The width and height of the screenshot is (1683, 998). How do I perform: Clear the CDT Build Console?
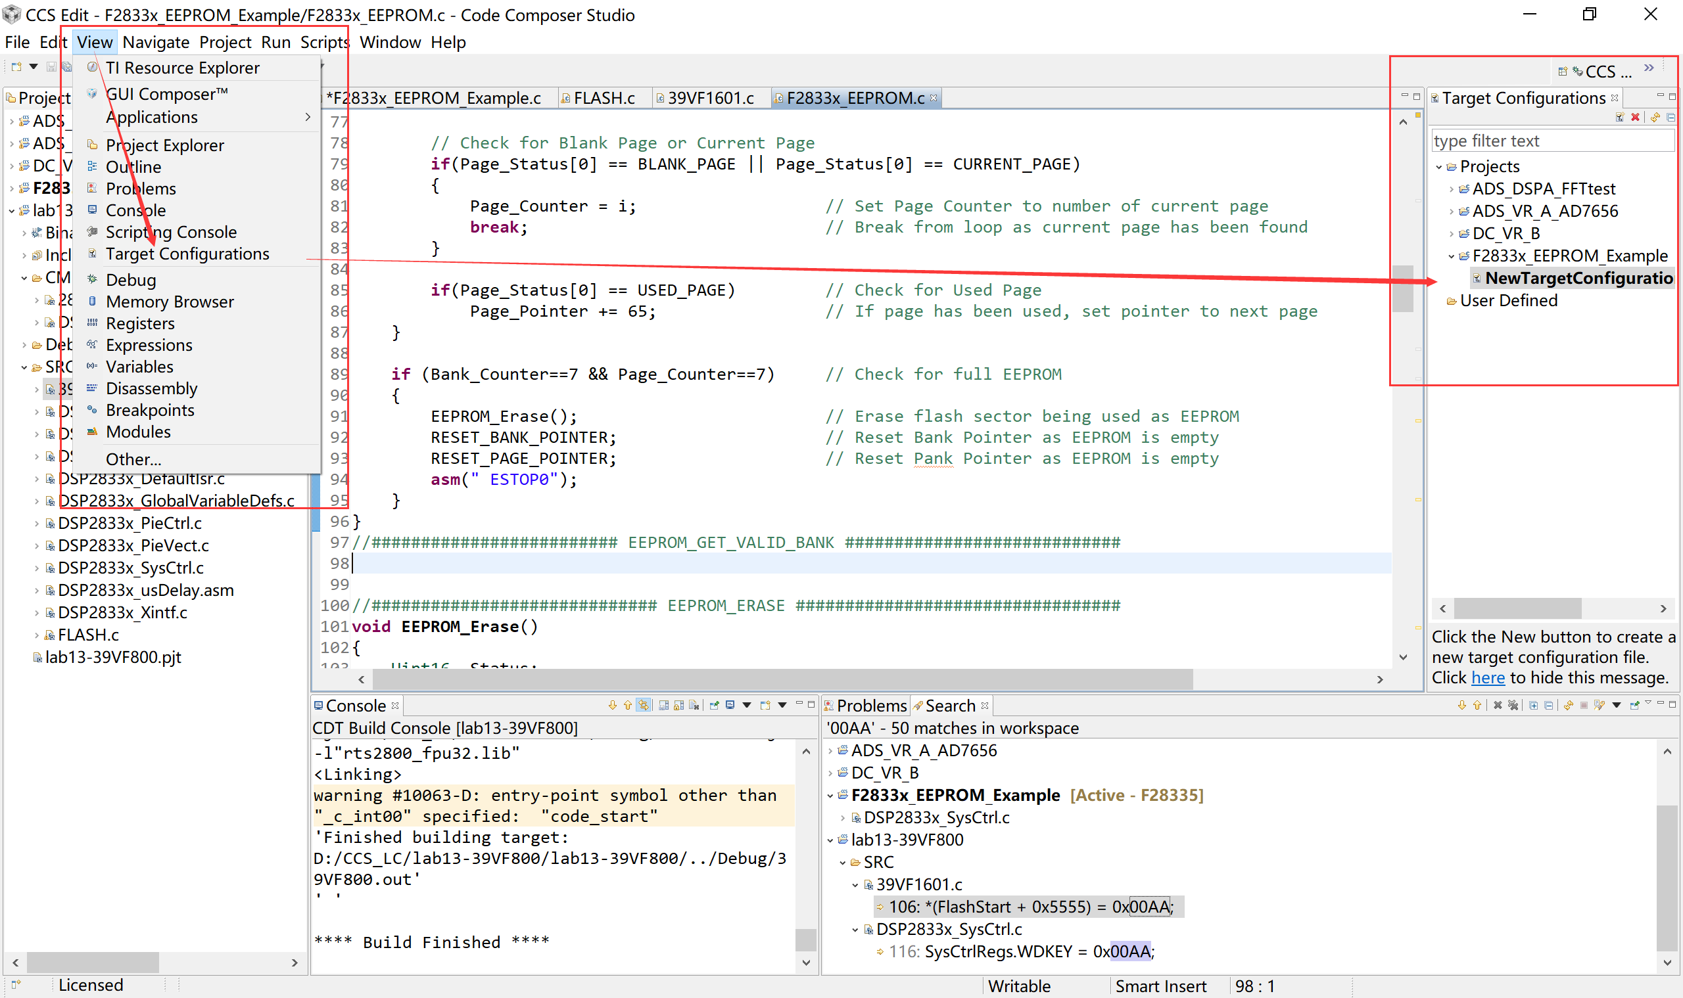(x=694, y=705)
